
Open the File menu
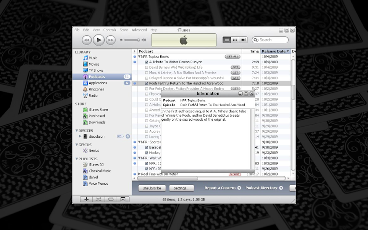tap(77, 30)
